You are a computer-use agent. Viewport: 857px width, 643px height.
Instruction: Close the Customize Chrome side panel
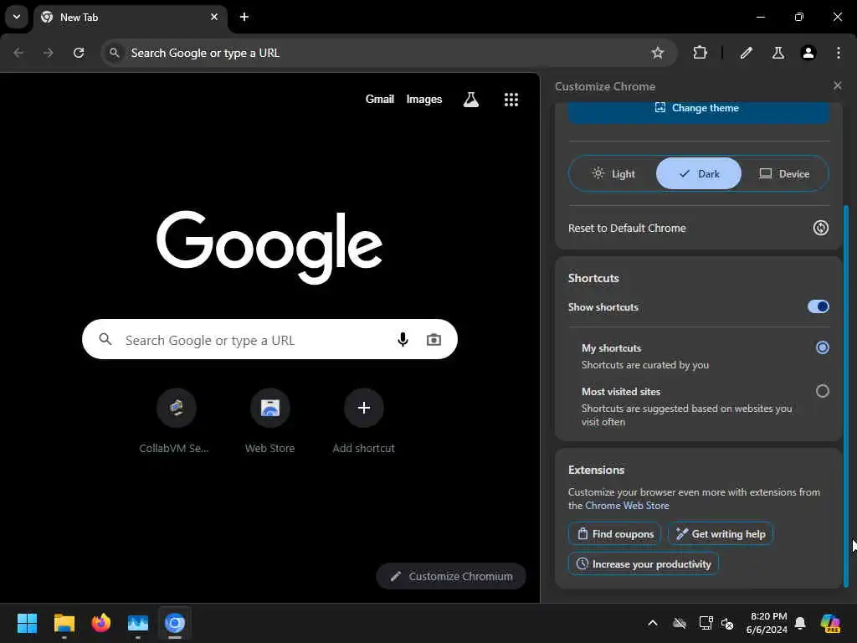coord(837,86)
